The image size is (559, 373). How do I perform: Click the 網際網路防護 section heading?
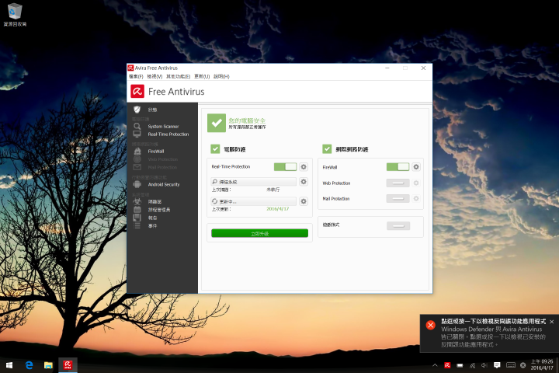pos(352,149)
